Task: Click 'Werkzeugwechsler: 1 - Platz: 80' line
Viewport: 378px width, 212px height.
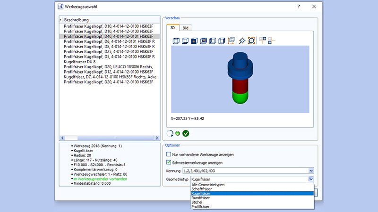Action: [100, 174]
